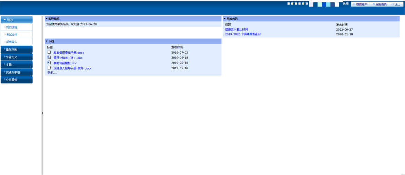Open the 成绩录入截止时间 announcement
This screenshot has width=405, height=175.
tap(236, 30)
